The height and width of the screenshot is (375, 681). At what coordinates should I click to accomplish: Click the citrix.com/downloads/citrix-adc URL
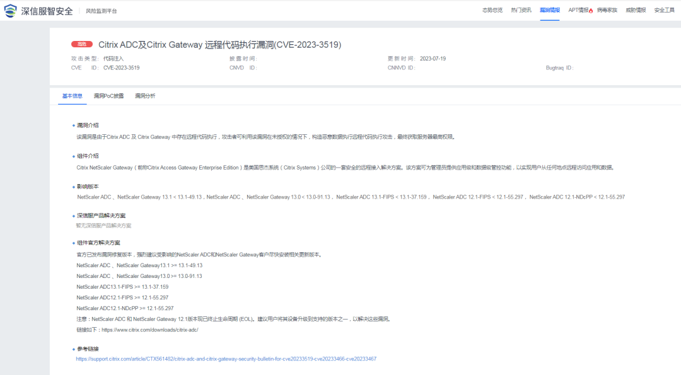click(x=150, y=330)
